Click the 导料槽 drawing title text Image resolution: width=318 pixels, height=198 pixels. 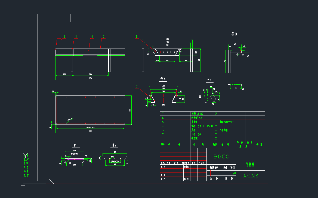[250, 164]
